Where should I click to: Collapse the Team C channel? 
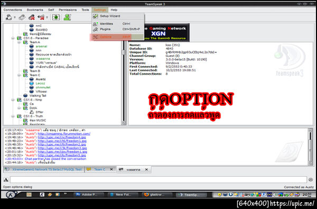pos(19,75)
